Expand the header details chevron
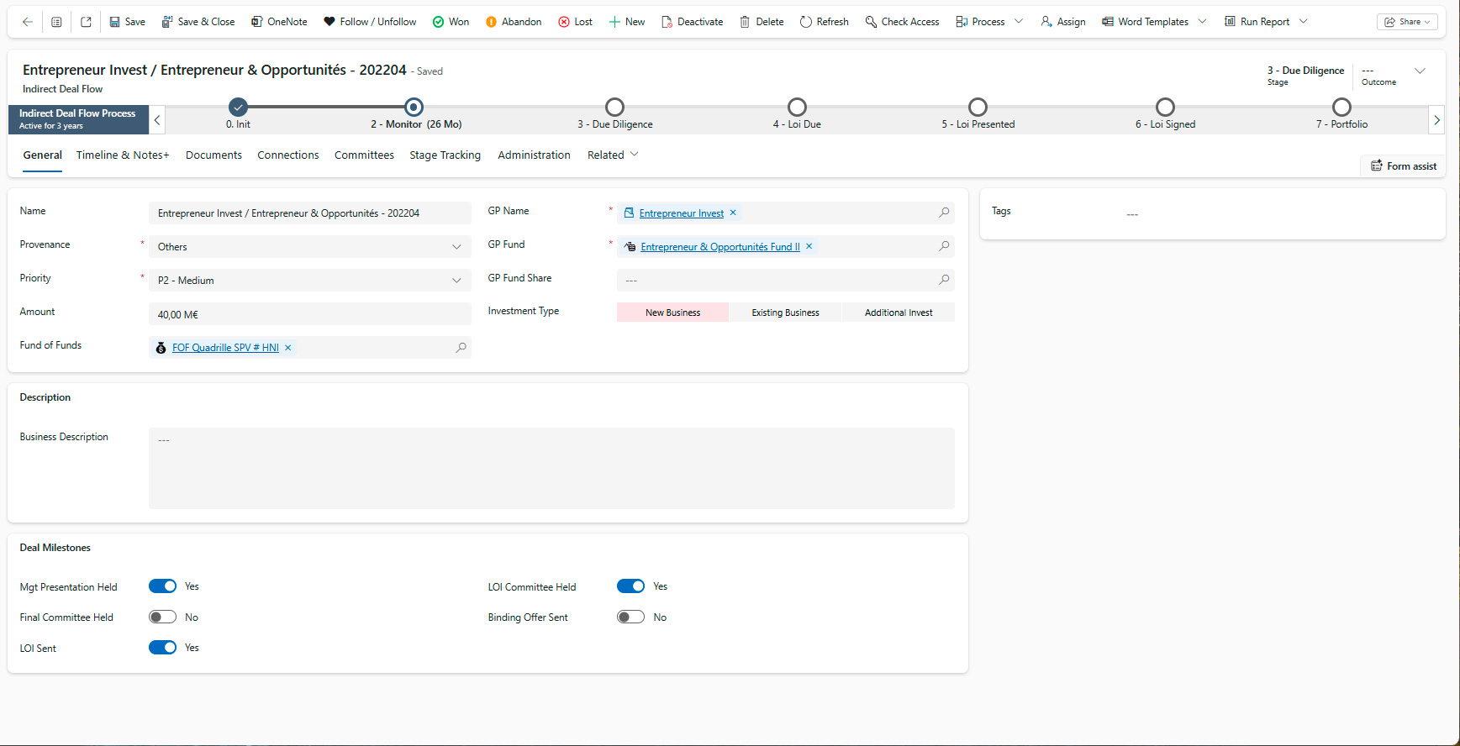 1420,71
